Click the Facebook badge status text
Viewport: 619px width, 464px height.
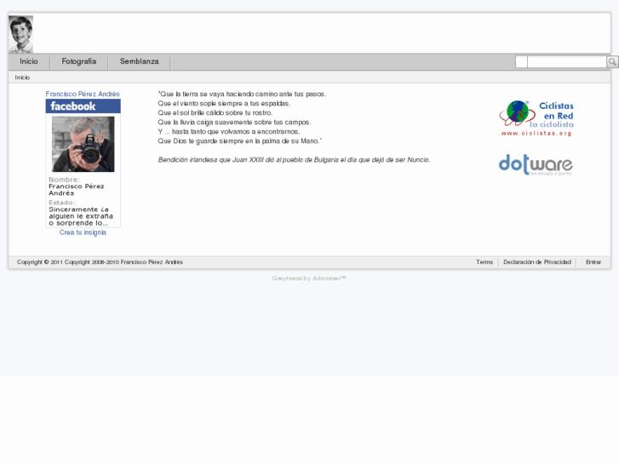(x=81, y=216)
